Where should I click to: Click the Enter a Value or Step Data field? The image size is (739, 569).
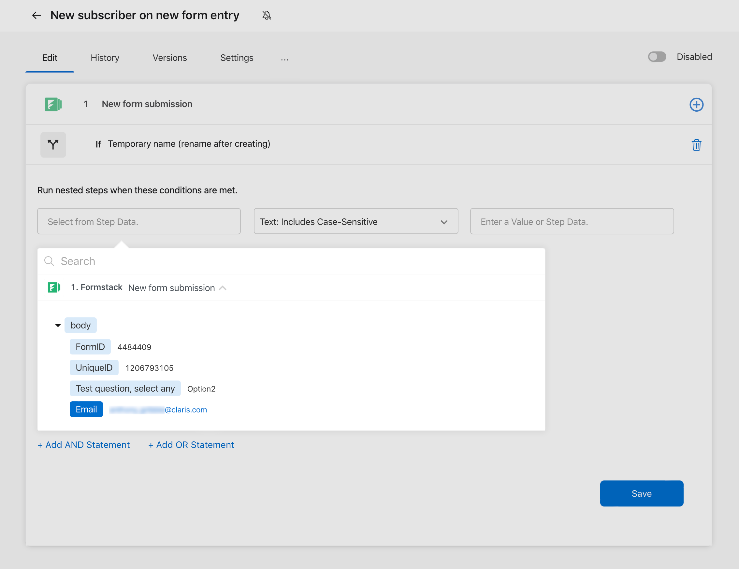[x=572, y=221]
